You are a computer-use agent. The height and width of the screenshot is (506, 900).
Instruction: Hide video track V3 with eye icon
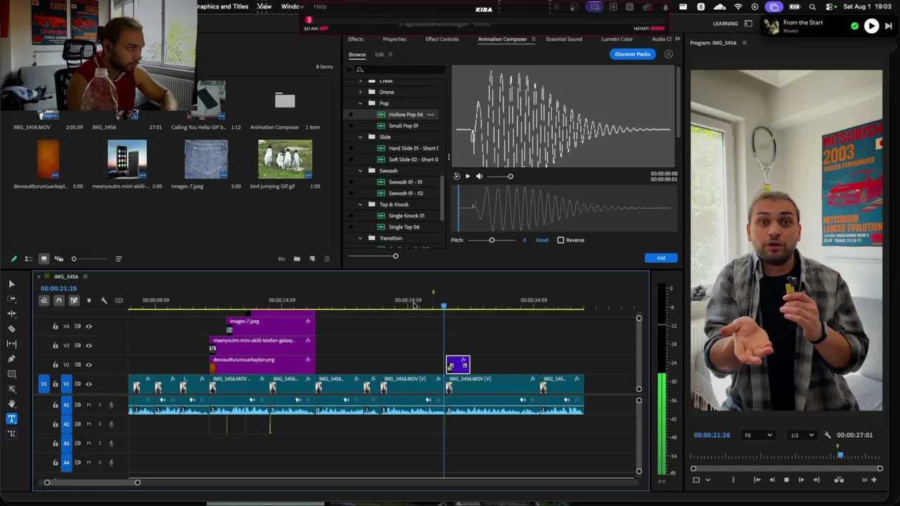click(89, 345)
